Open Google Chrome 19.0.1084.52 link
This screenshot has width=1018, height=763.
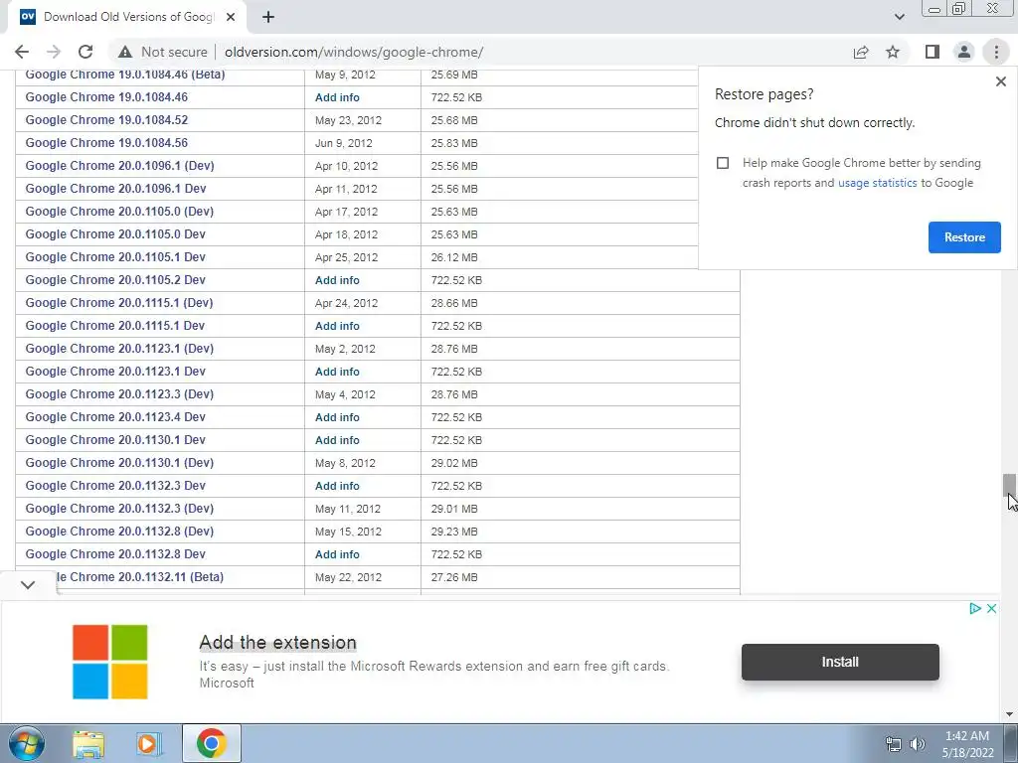[x=106, y=120]
